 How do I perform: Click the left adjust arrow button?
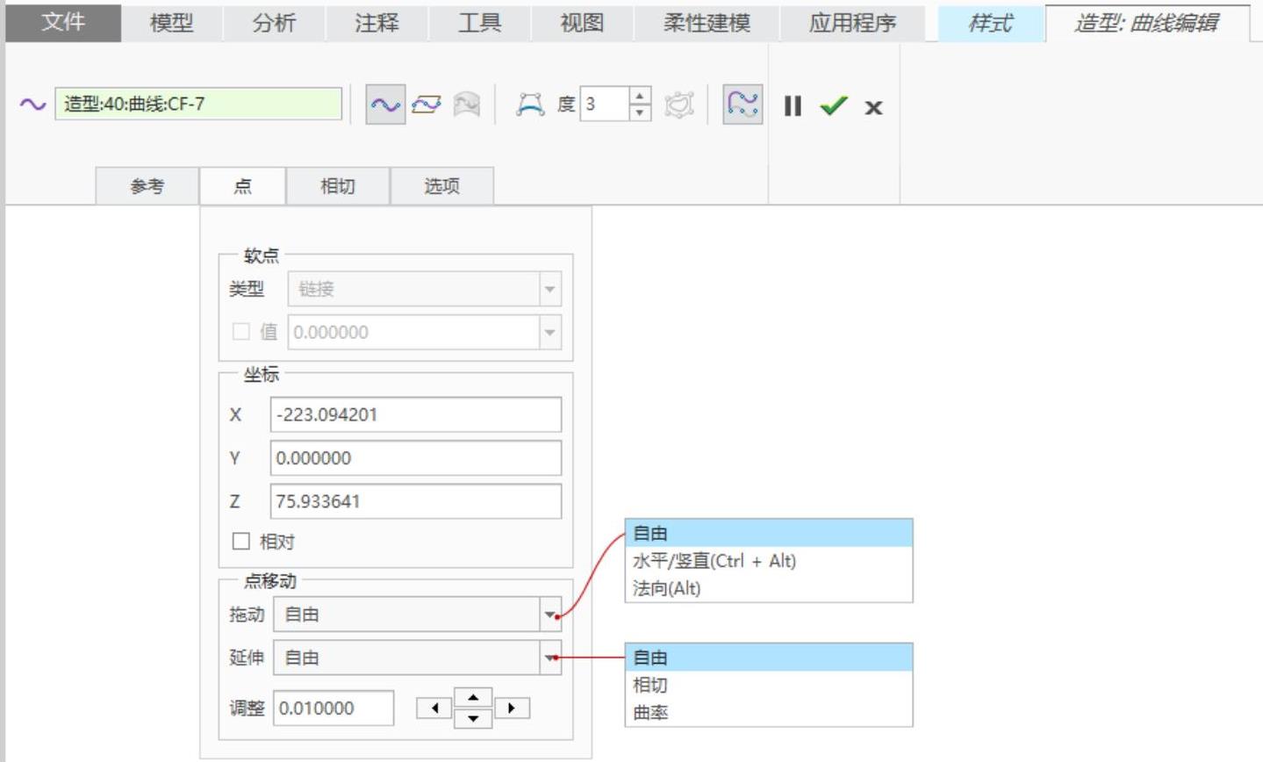[x=434, y=708]
